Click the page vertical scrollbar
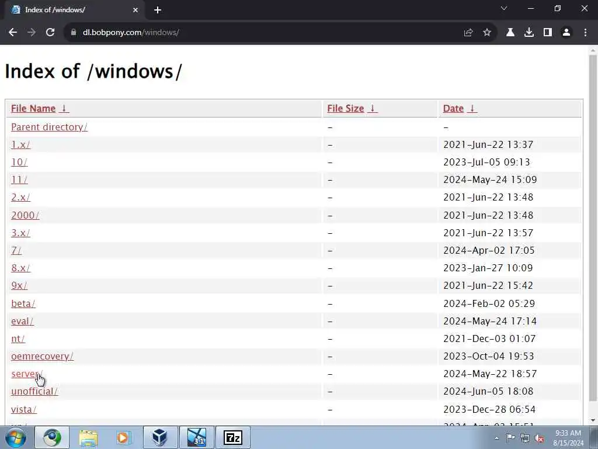Viewport: 598px width, 449px height. click(x=593, y=228)
